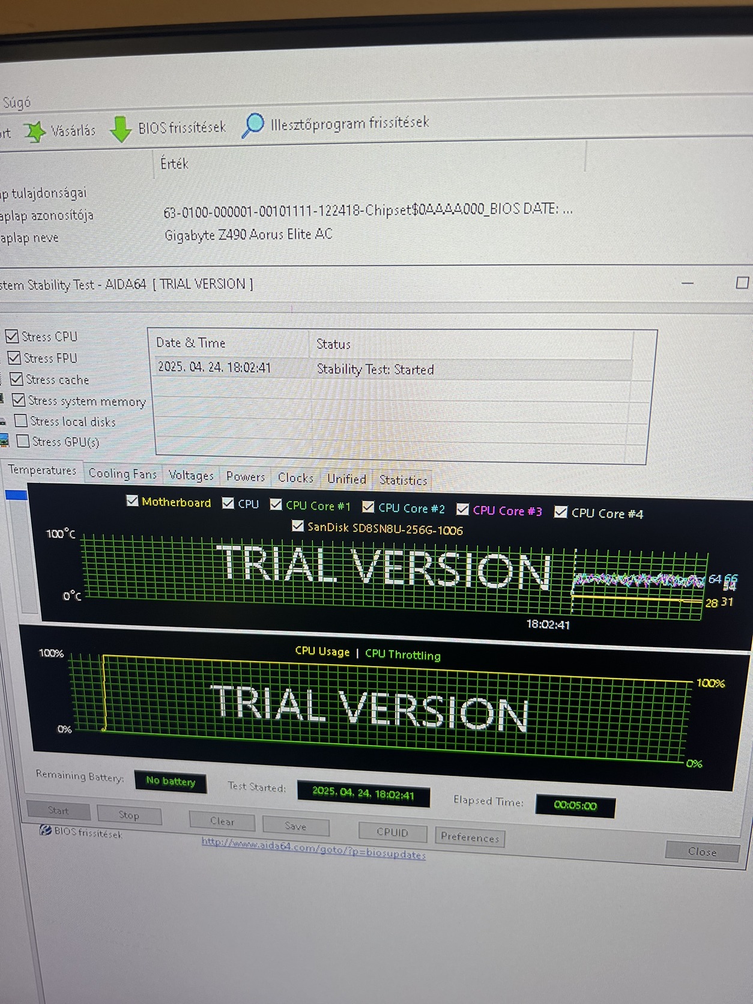This screenshot has height=1004, width=753.
Task: Uncheck the Motherboard temperature checkbox
Action: coord(133,501)
